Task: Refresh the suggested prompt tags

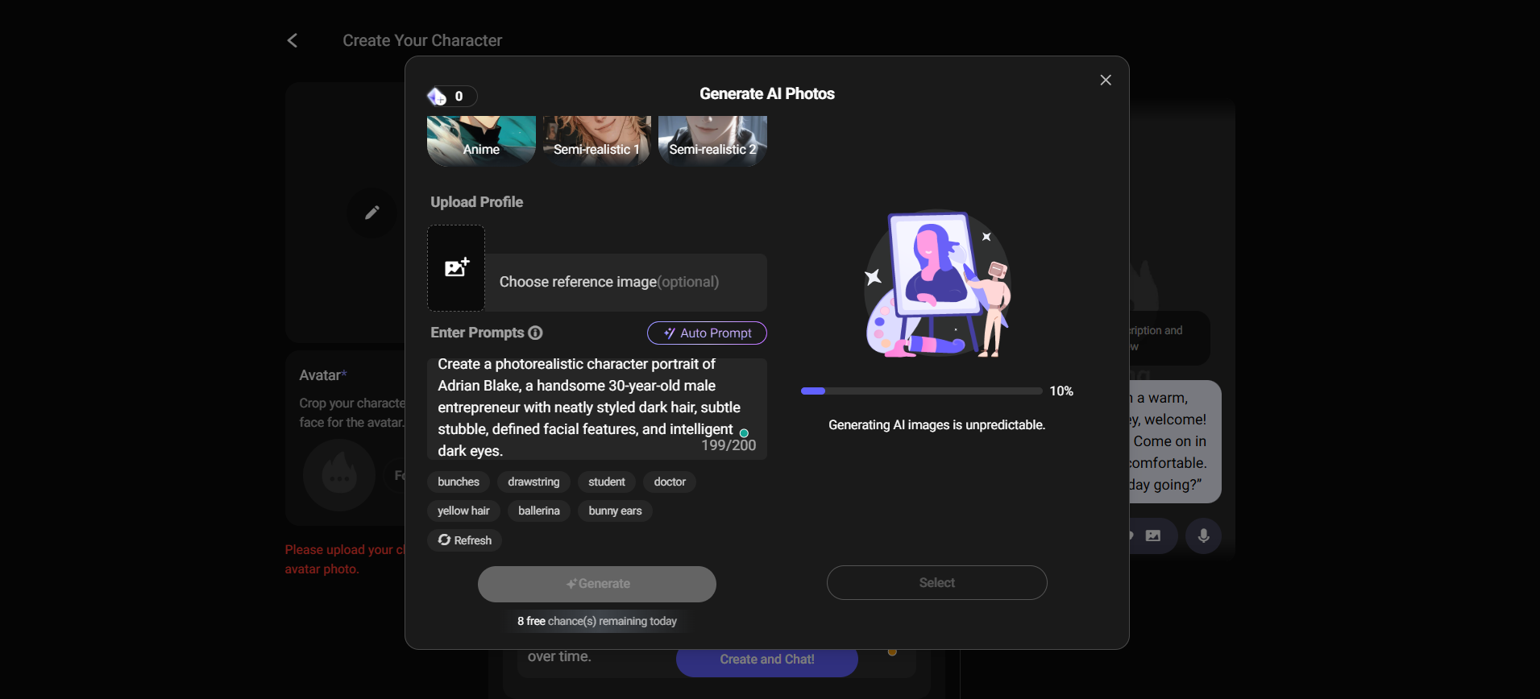Action: click(464, 540)
